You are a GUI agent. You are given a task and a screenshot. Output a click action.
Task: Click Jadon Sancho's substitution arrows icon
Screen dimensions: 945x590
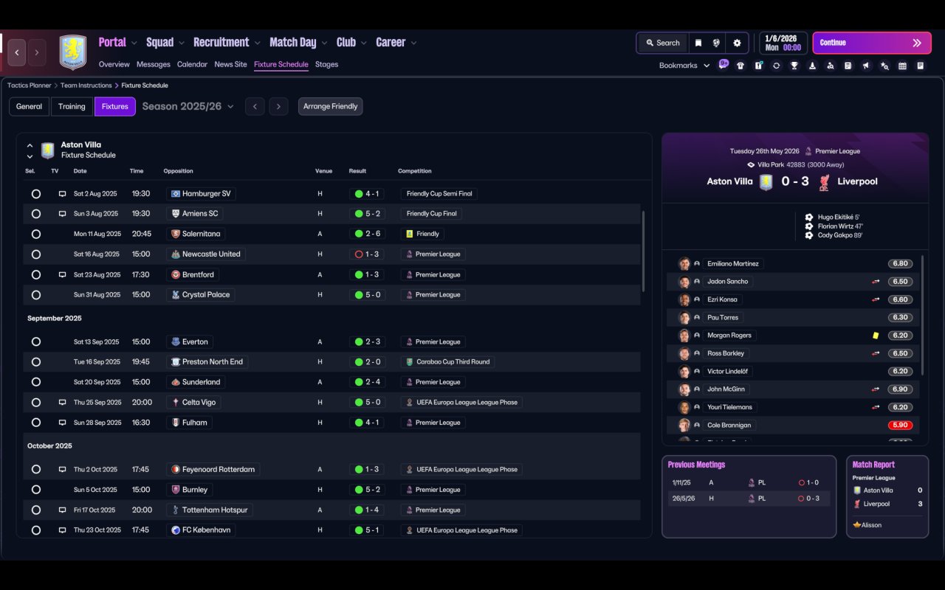point(876,282)
